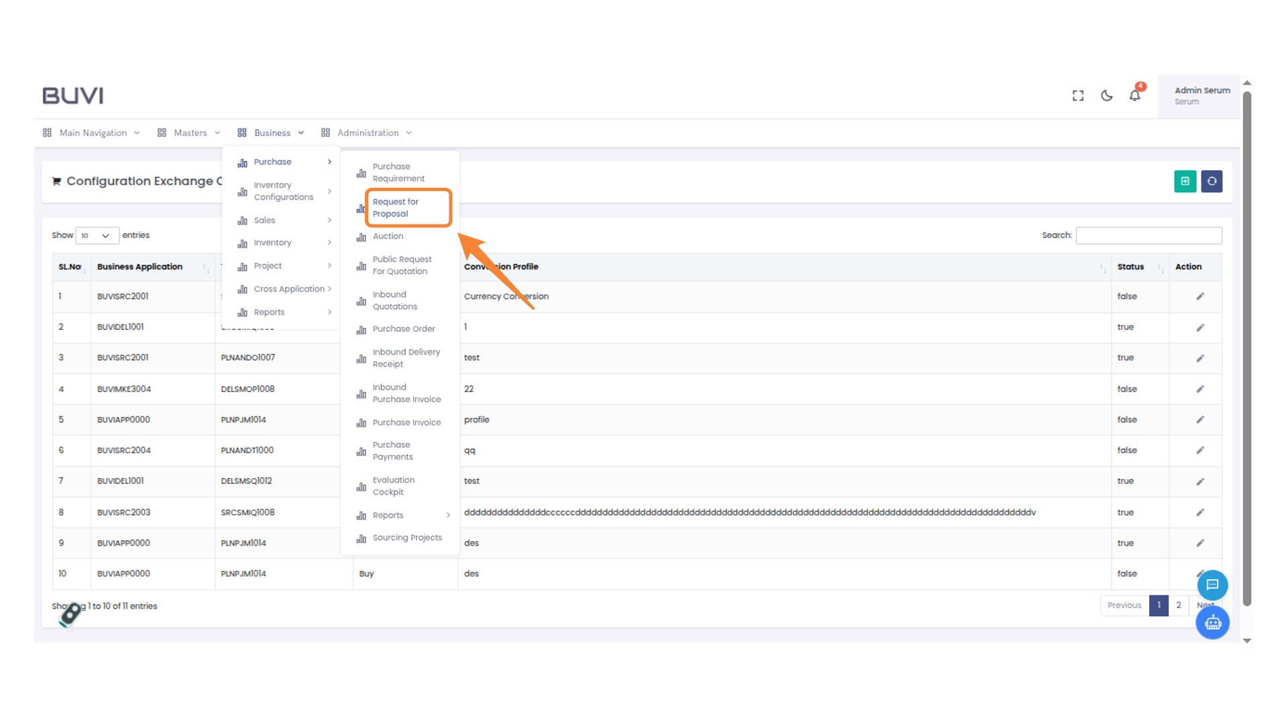The image size is (1288, 724).
Task: Open the chat bubble floating icon
Action: [1212, 585]
